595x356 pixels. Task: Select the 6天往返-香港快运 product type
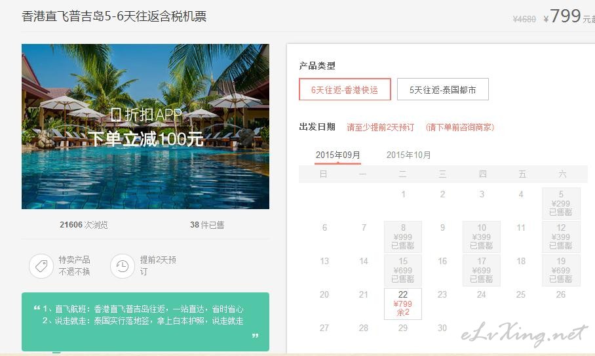345,90
